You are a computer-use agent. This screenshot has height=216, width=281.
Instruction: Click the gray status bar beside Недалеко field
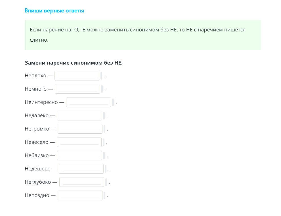point(104,116)
